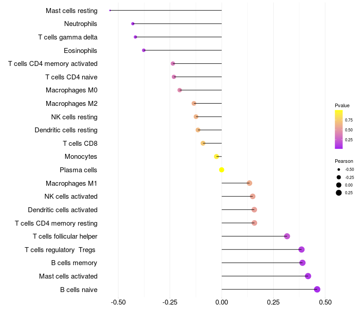Select the Macrophages M1 data point
This screenshot has height=314, width=359.
(x=250, y=183)
